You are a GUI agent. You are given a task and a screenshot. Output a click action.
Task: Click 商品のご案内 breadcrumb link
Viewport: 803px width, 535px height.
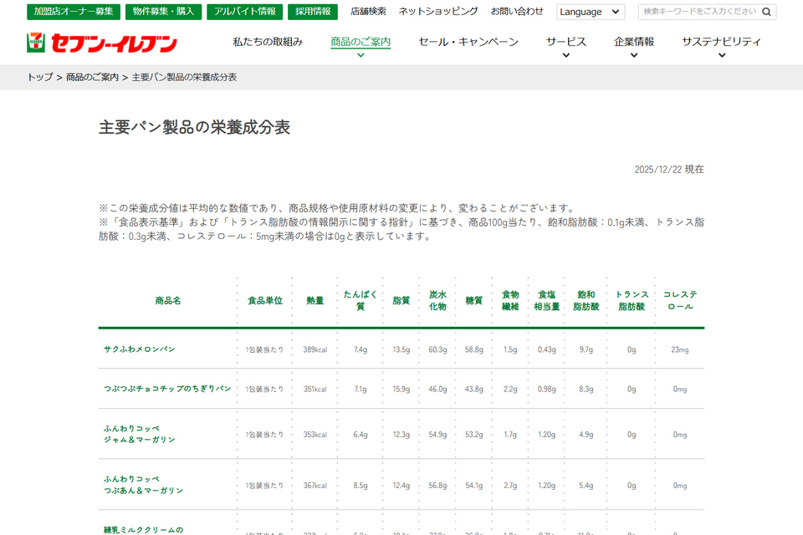pyautogui.click(x=92, y=77)
